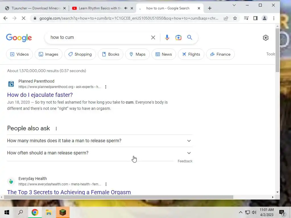Viewport: 291px width, 218px height.
Task: Filter results by Videos
Action: pos(20,54)
